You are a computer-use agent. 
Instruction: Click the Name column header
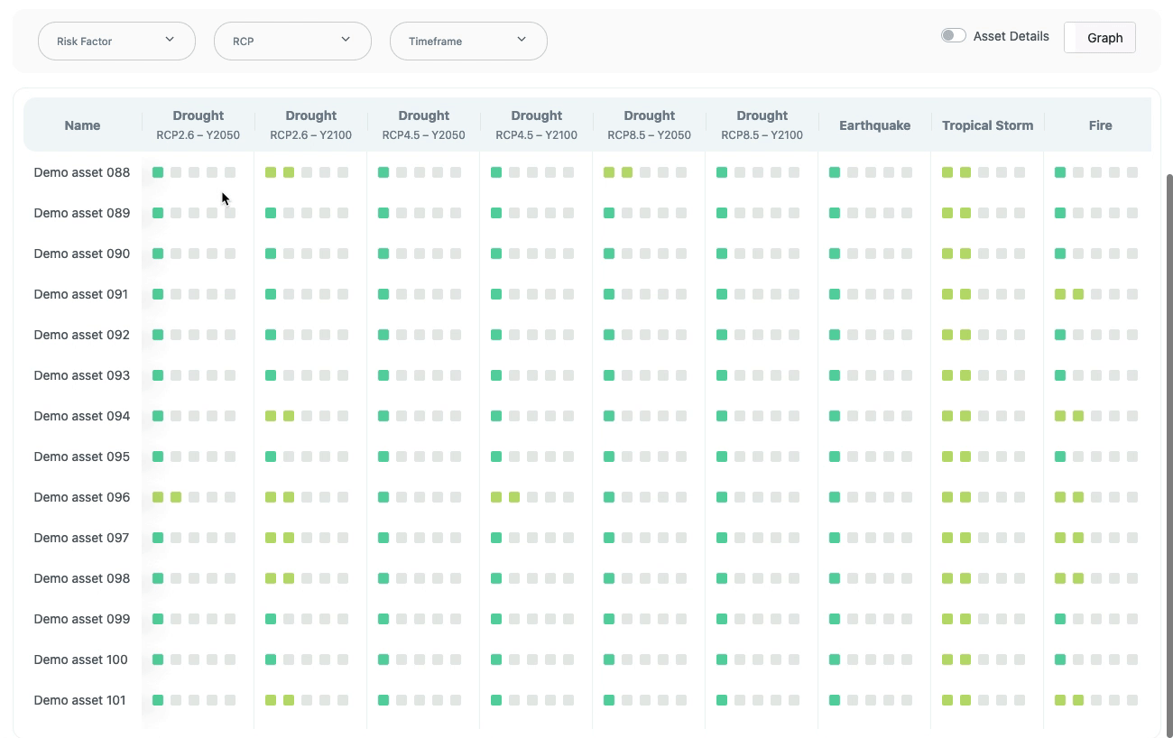point(82,125)
